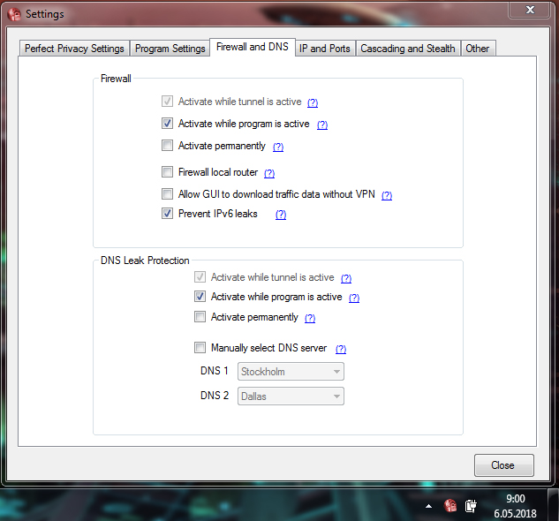Open help for Manually select DNS server

pyautogui.click(x=341, y=349)
